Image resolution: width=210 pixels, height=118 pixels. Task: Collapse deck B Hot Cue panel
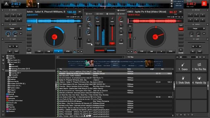(207, 10)
